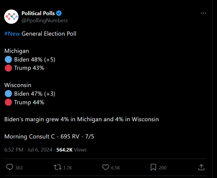Viewport: 217px width, 178px height.
Task: Click the Political Polls display name
Action: pos(38,13)
